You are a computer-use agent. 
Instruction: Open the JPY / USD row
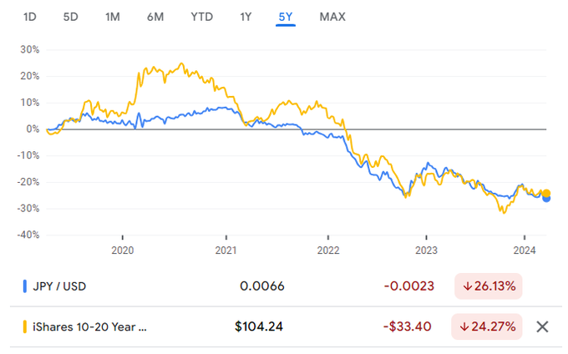58,286
